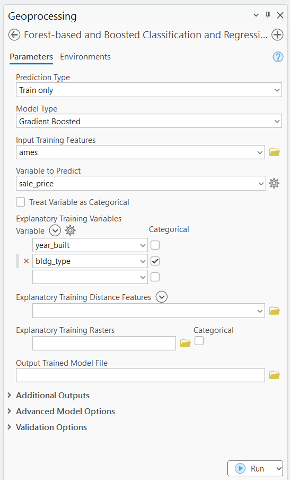Close the Geoprocessing pane

pyautogui.click(x=280, y=15)
